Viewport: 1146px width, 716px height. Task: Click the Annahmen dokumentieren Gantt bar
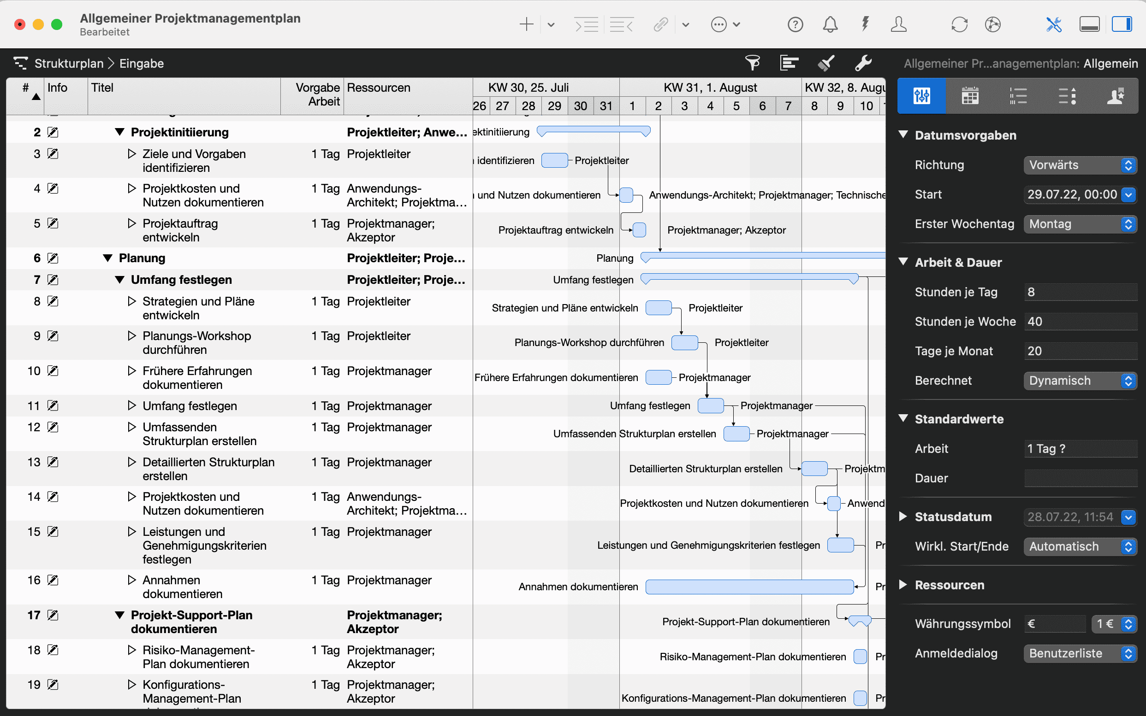tap(749, 587)
